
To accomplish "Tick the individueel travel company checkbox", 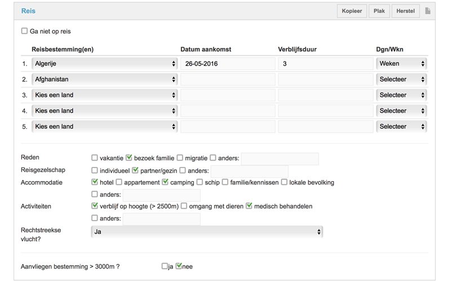I will (x=95, y=170).
